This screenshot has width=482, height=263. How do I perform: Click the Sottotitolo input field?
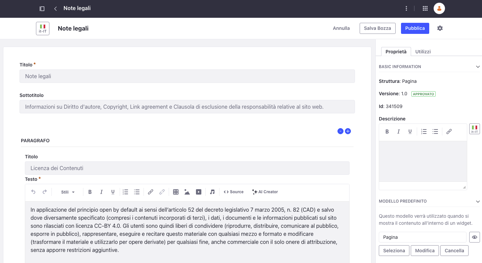point(187,107)
